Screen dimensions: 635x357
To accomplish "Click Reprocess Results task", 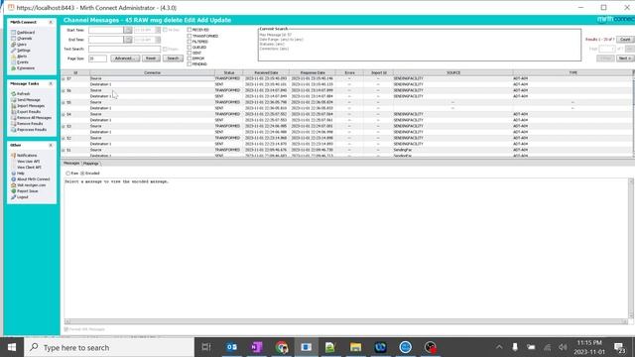I will pos(32,130).
